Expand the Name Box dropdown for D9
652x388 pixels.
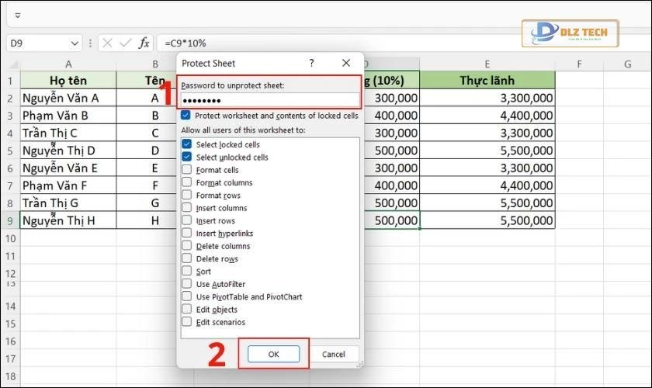click(x=75, y=43)
